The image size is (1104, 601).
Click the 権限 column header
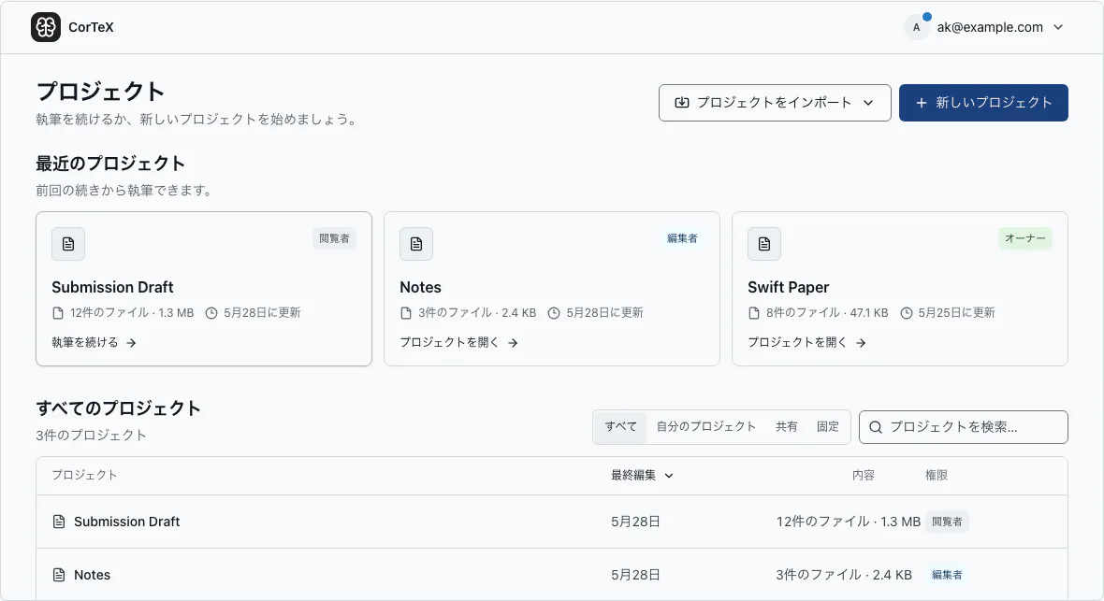[x=936, y=476]
